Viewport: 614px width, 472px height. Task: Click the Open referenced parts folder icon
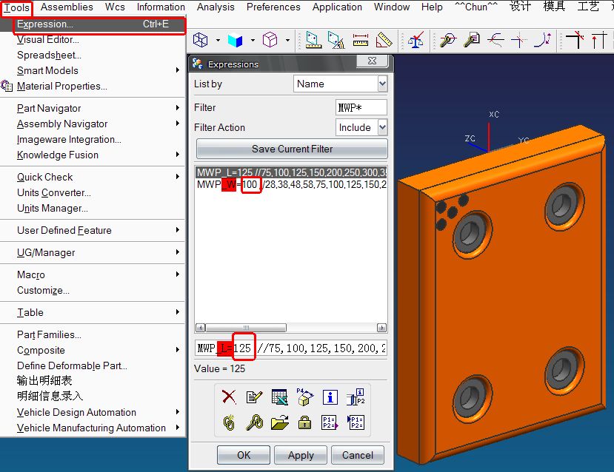(x=279, y=422)
